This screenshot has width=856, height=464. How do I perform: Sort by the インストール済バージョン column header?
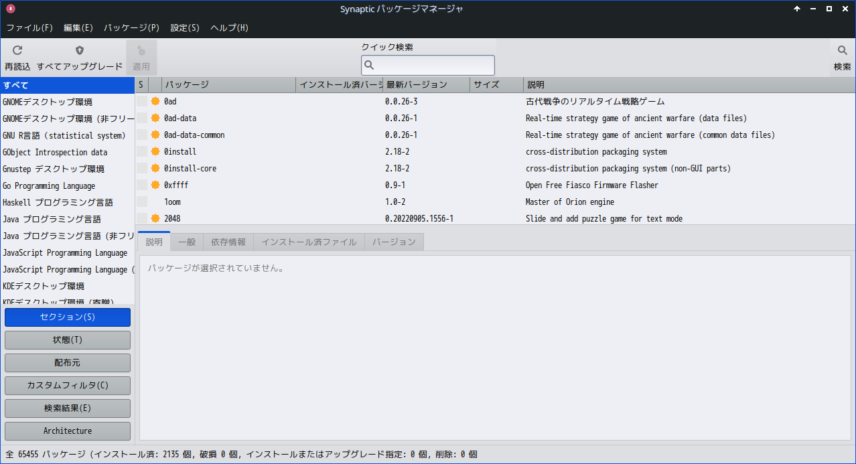(339, 85)
